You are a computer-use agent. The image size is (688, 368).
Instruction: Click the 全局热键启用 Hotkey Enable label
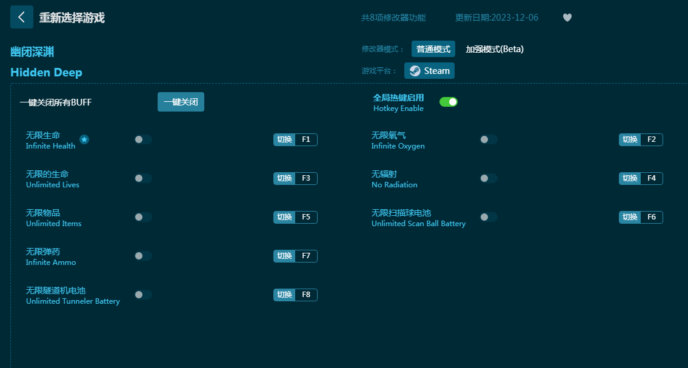tap(398, 102)
